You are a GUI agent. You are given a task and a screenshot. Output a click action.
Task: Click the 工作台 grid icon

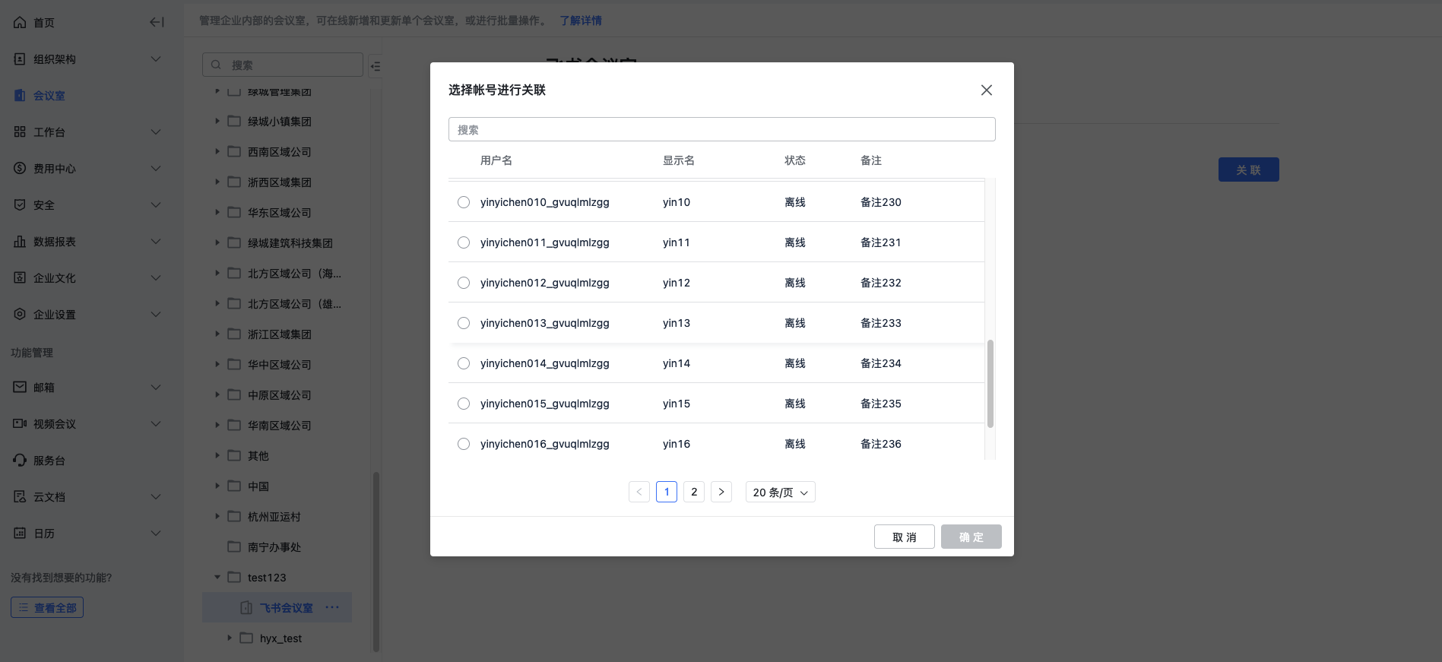[x=20, y=132]
